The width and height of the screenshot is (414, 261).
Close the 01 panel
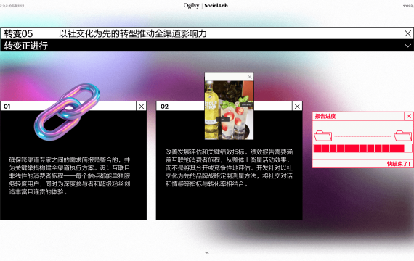pyautogui.click(x=141, y=107)
